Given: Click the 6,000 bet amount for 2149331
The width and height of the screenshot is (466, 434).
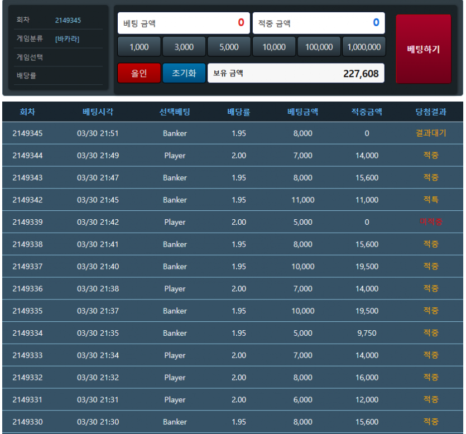Looking at the screenshot, I should (303, 399).
